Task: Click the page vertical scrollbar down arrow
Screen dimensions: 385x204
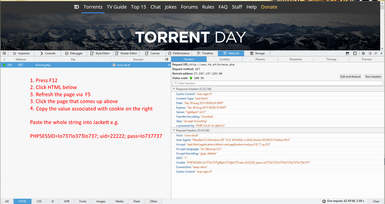Action: [x=382, y=49]
